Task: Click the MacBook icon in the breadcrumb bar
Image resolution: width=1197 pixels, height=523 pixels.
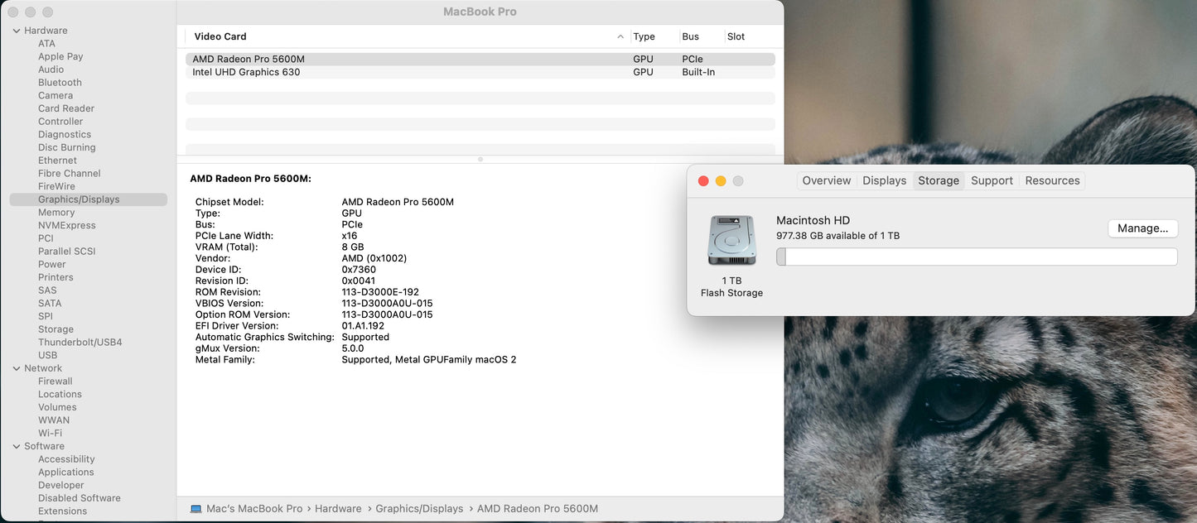Action: point(195,508)
